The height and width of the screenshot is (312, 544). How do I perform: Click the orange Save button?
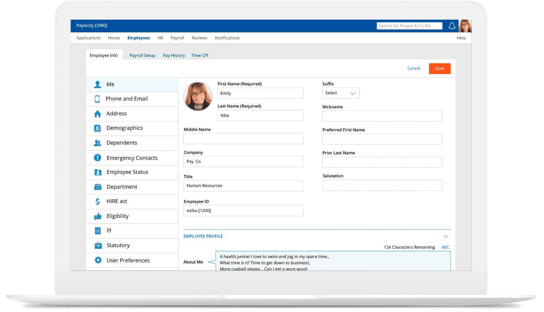point(439,68)
